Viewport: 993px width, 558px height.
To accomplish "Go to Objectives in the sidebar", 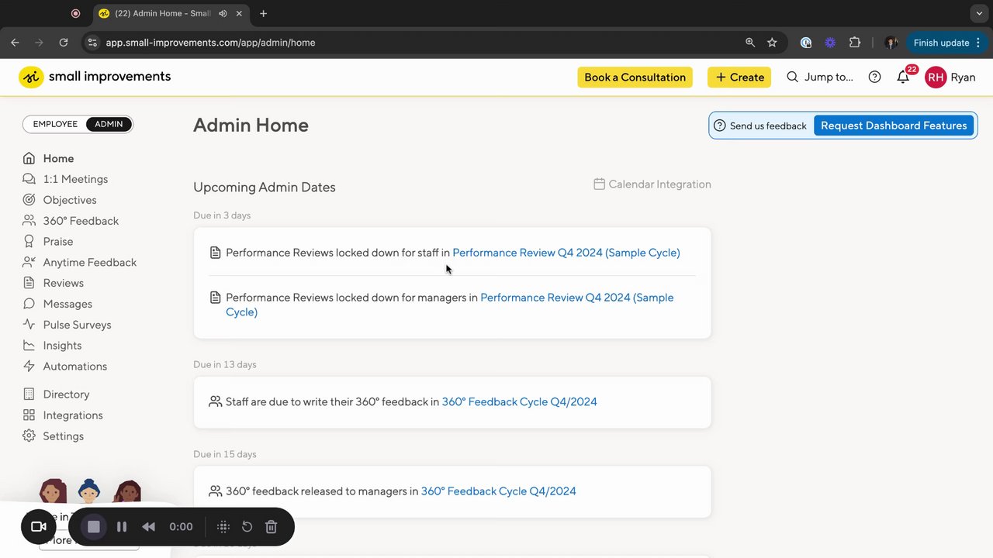I will 70,200.
